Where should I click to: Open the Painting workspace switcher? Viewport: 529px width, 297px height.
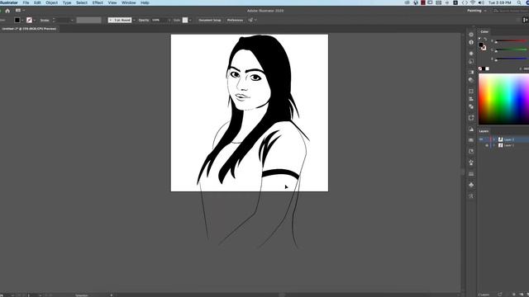(476, 11)
